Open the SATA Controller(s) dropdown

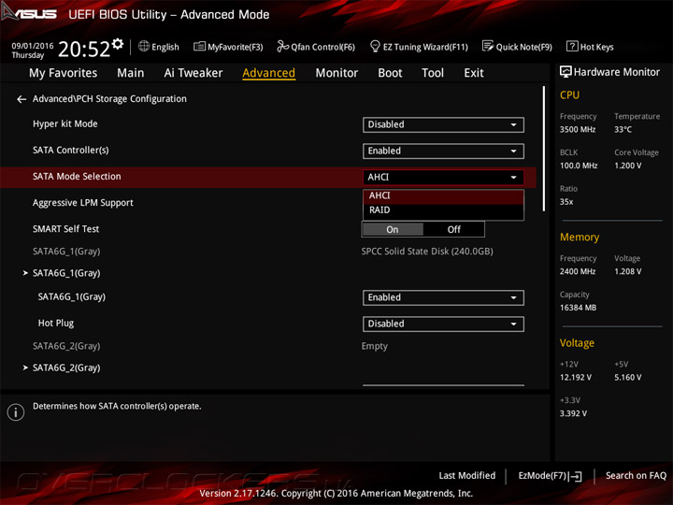tap(443, 151)
